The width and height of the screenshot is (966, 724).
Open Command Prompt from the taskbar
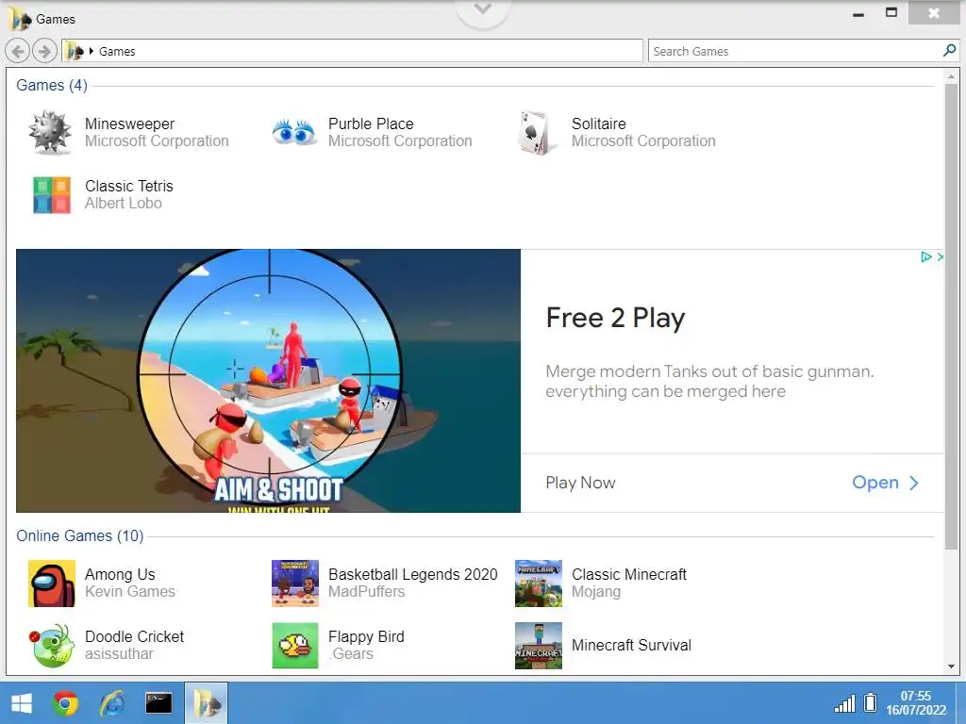[x=158, y=703]
